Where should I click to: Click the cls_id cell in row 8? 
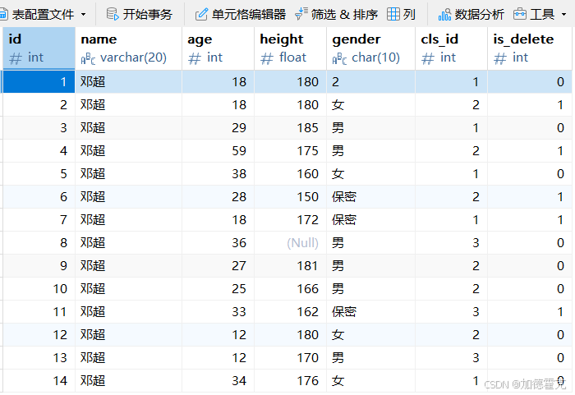click(x=452, y=243)
